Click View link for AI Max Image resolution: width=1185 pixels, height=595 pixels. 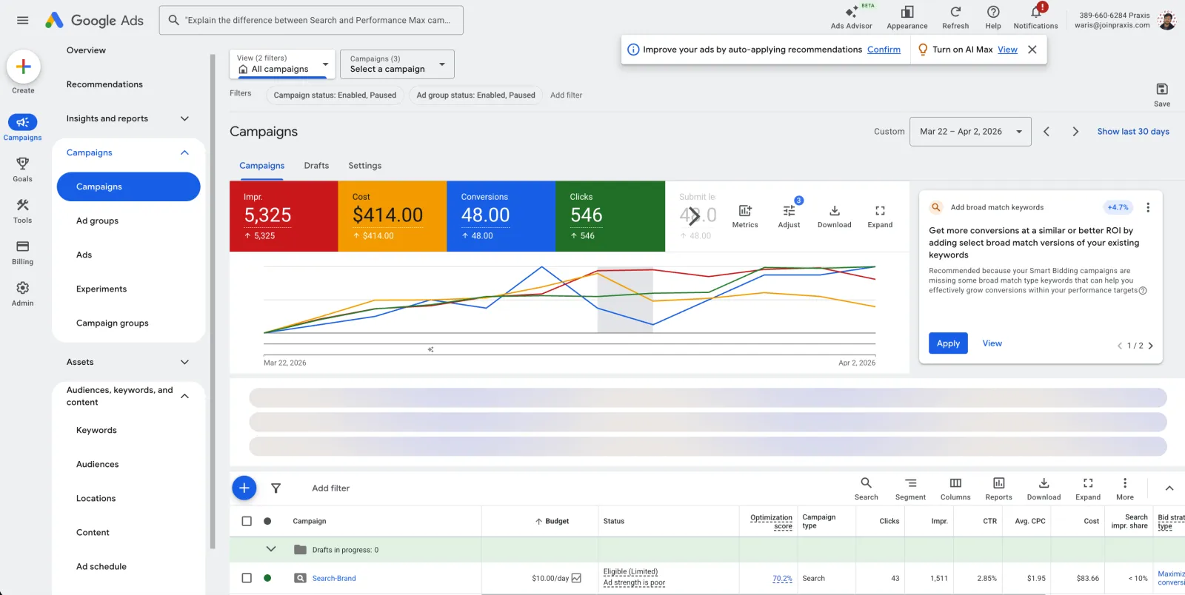pos(1007,50)
